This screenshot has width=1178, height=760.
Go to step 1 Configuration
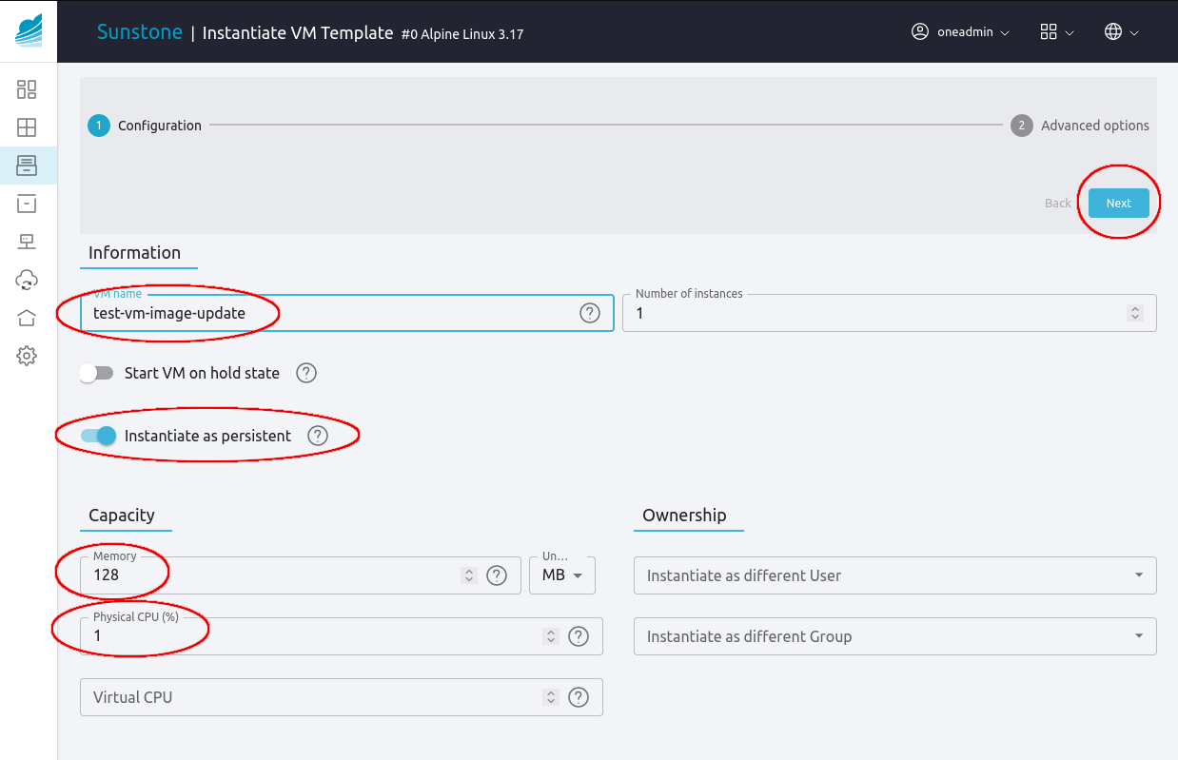coord(145,126)
